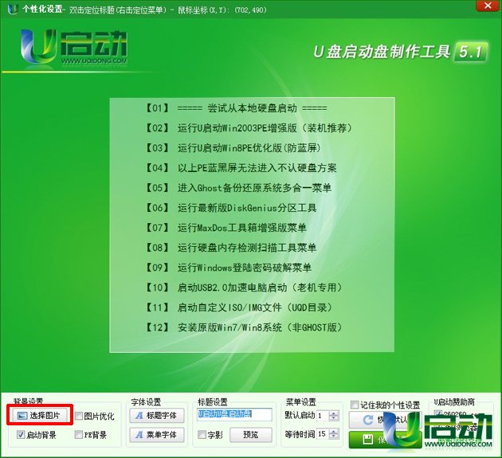Image resolution: width=502 pixels, height=458 pixels.
Task: Click the A icon on 标题字体 button
Action: click(x=139, y=416)
